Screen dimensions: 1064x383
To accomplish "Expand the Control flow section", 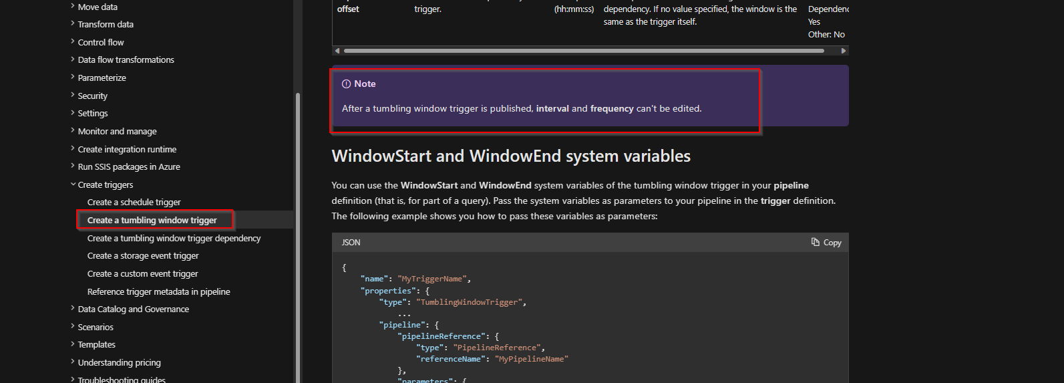I will point(101,42).
